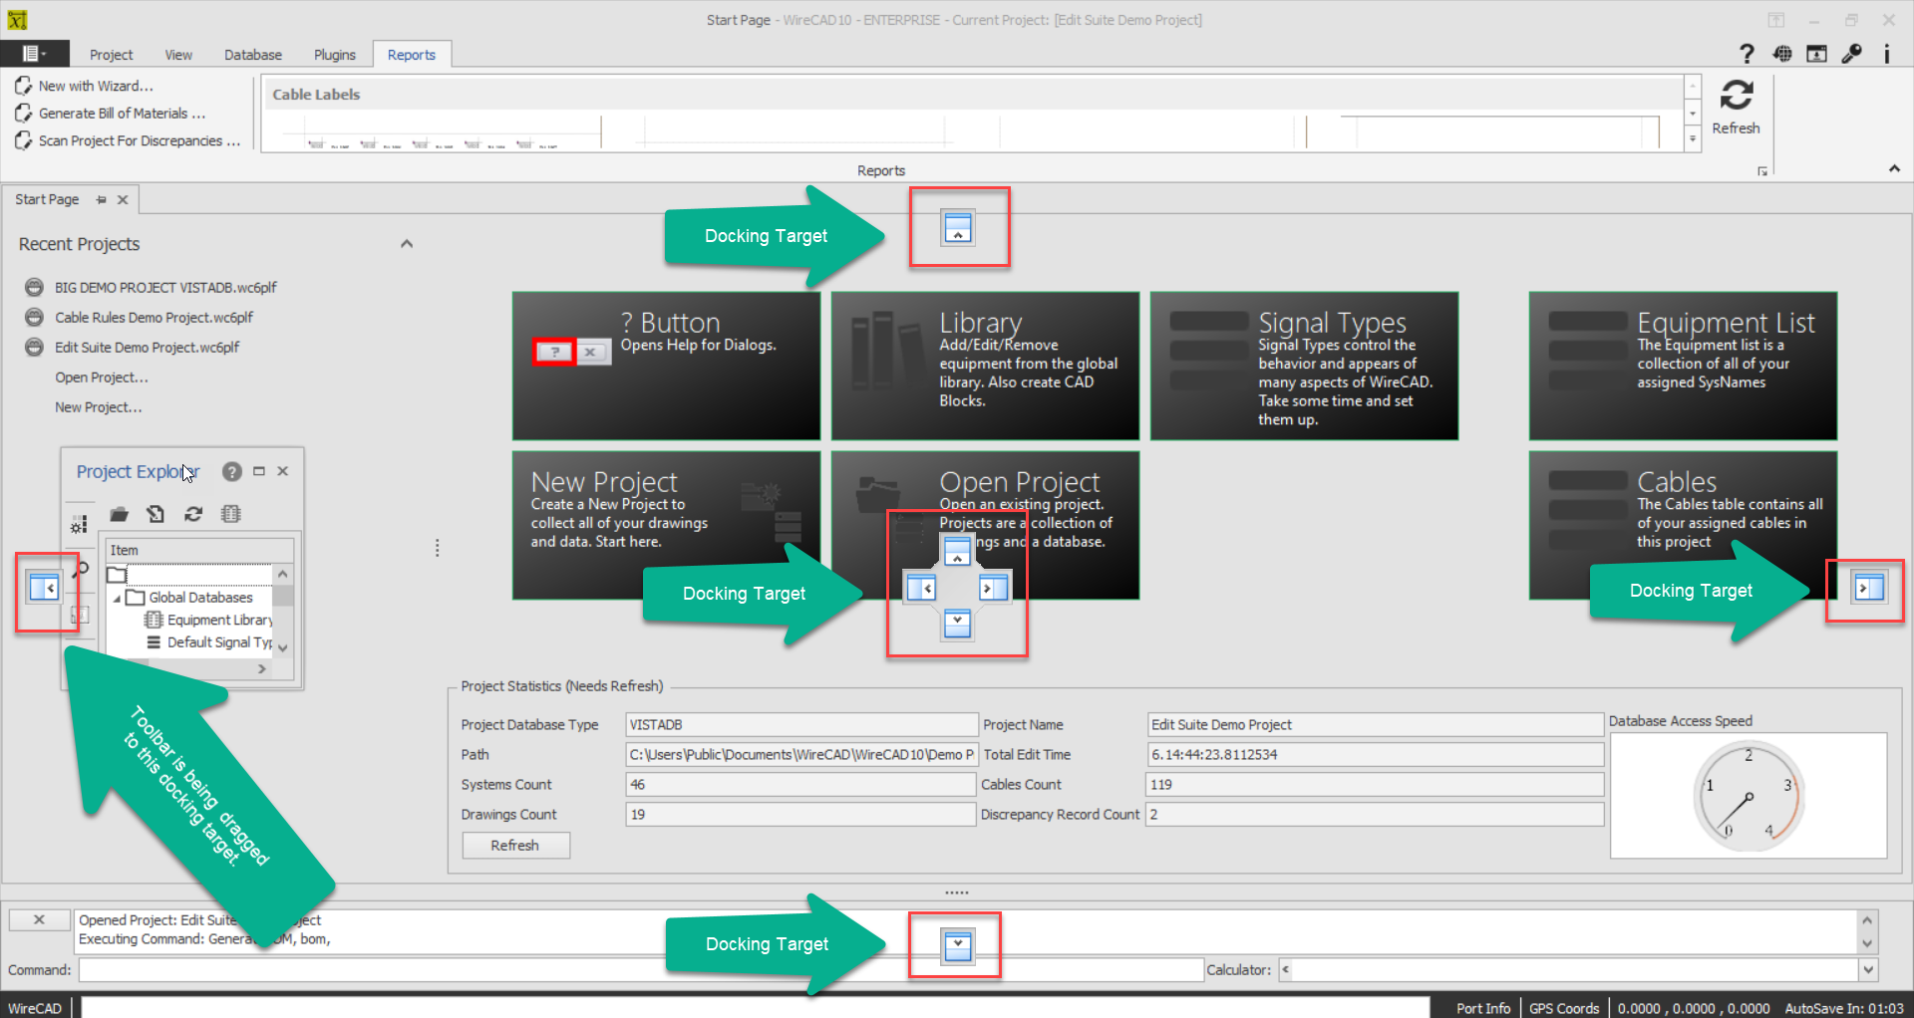The width and height of the screenshot is (1914, 1018).
Task: Open Cable Rules Demo Project file
Action: pyautogui.click(x=154, y=317)
